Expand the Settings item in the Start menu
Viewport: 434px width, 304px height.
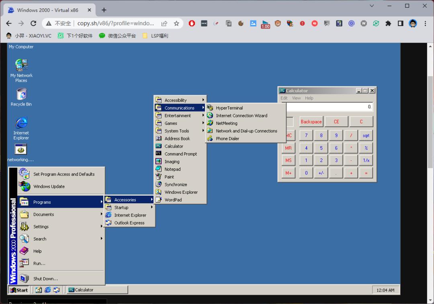coord(41,227)
